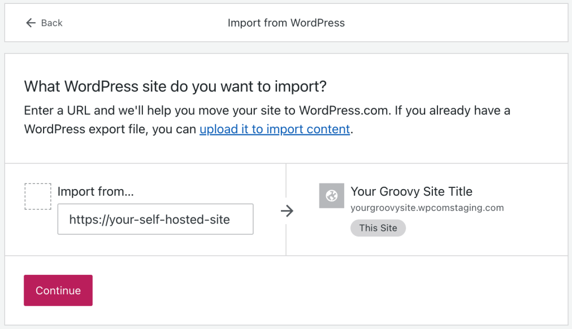Click the Import from... label

coord(96,191)
